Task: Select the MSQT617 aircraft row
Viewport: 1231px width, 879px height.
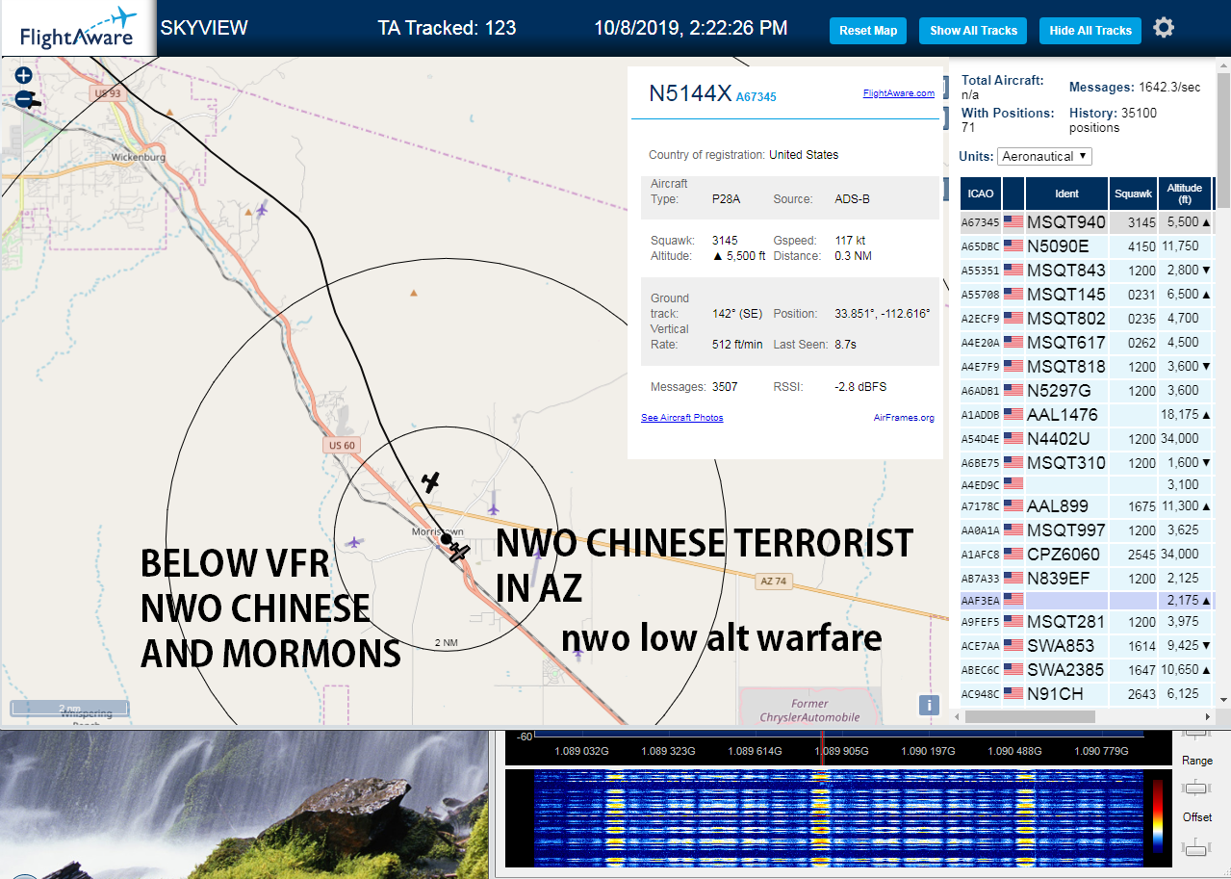Action: [1086, 343]
